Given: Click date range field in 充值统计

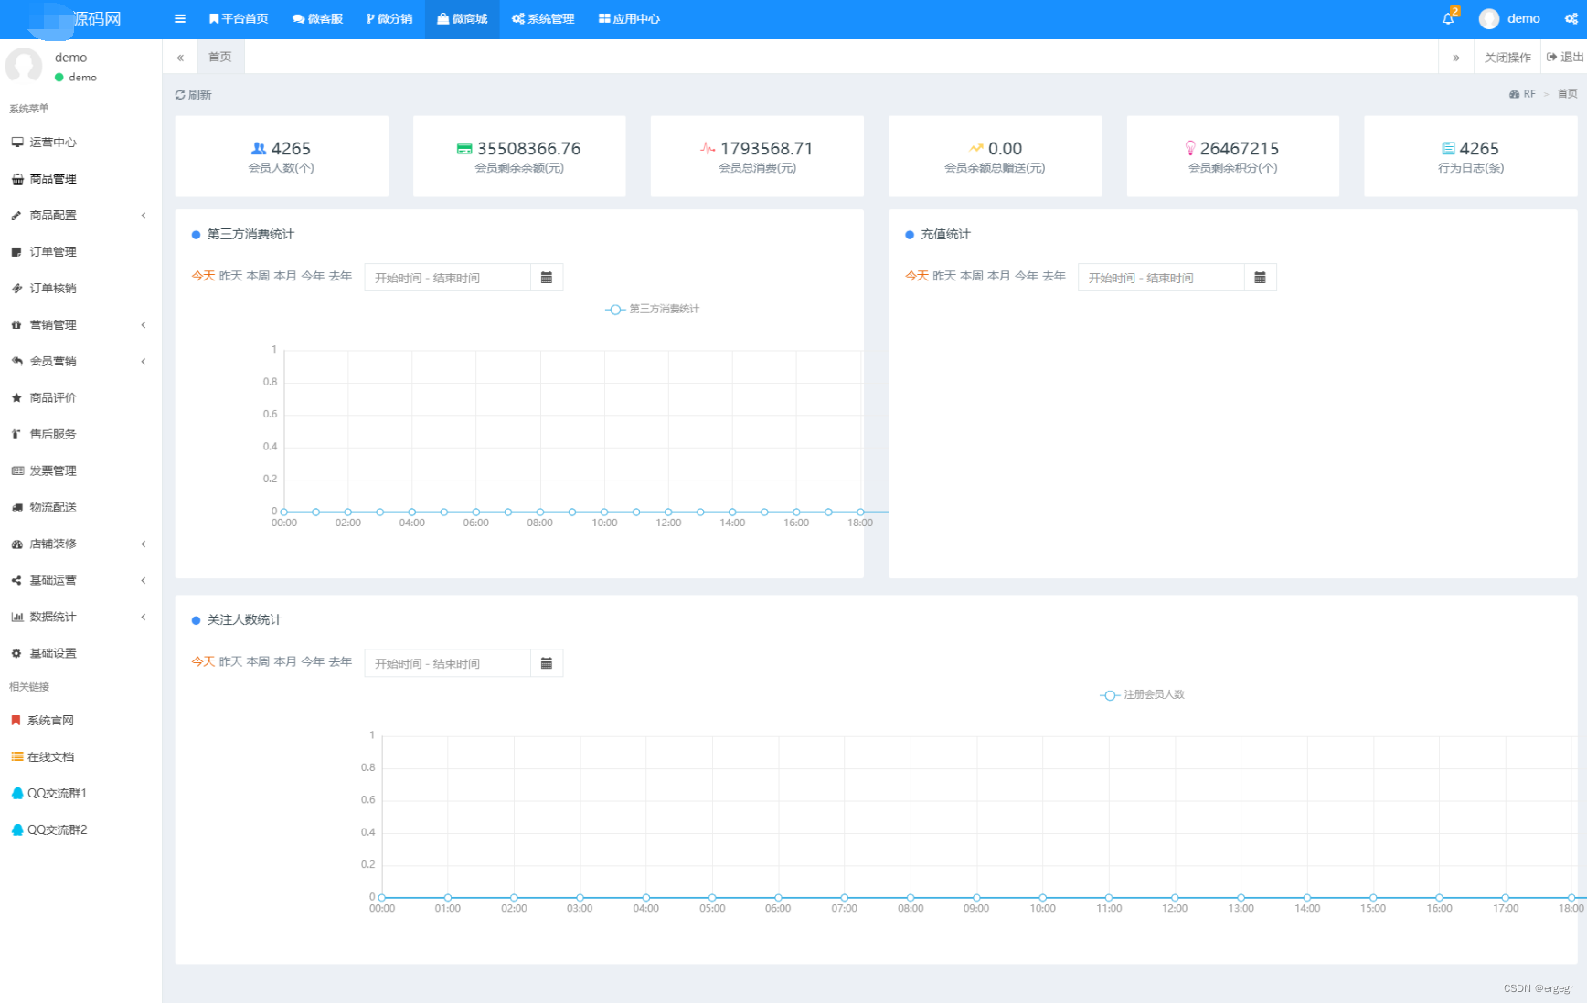Looking at the screenshot, I should pyautogui.click(x=1161, y=278).
